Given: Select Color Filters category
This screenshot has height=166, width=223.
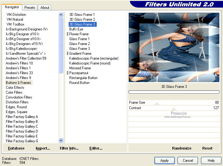Looking at the screenshot, I should [x=14, y=92].
